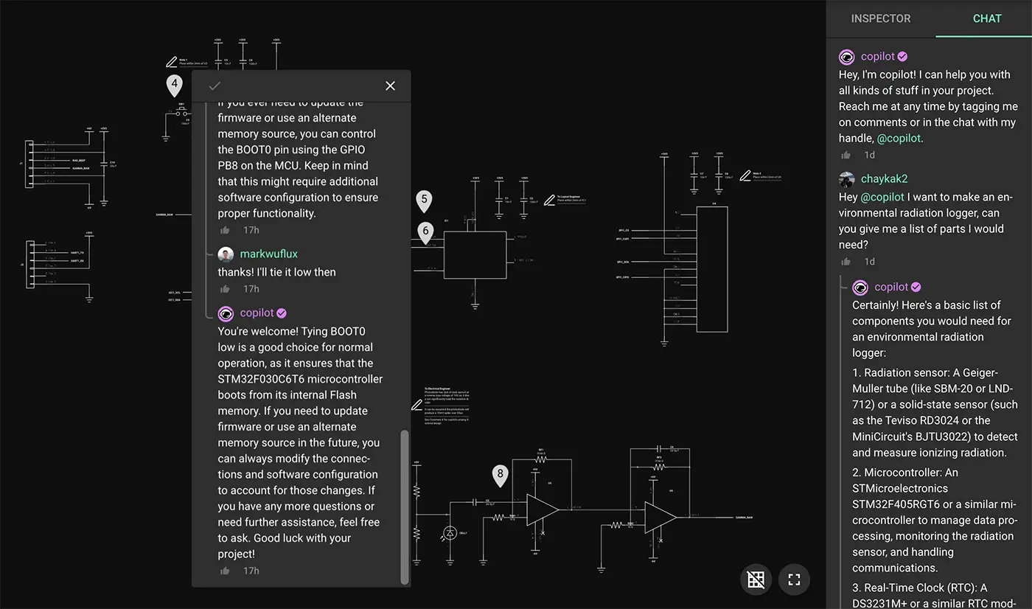Toggle the grid visibility icon
The width and height of the screenshot is (1032, 609).
[756, 580]
